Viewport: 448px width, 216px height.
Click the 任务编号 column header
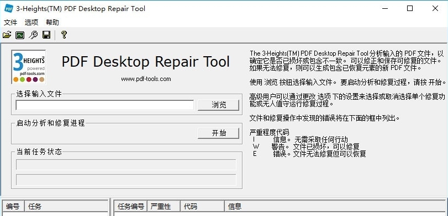click(x=130, y=207)
